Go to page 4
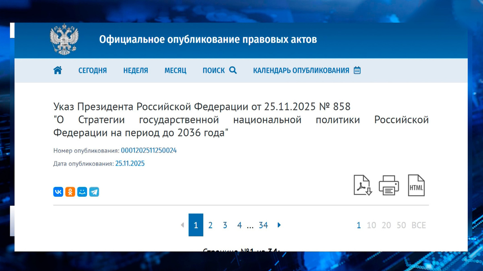 click(239, 225)
